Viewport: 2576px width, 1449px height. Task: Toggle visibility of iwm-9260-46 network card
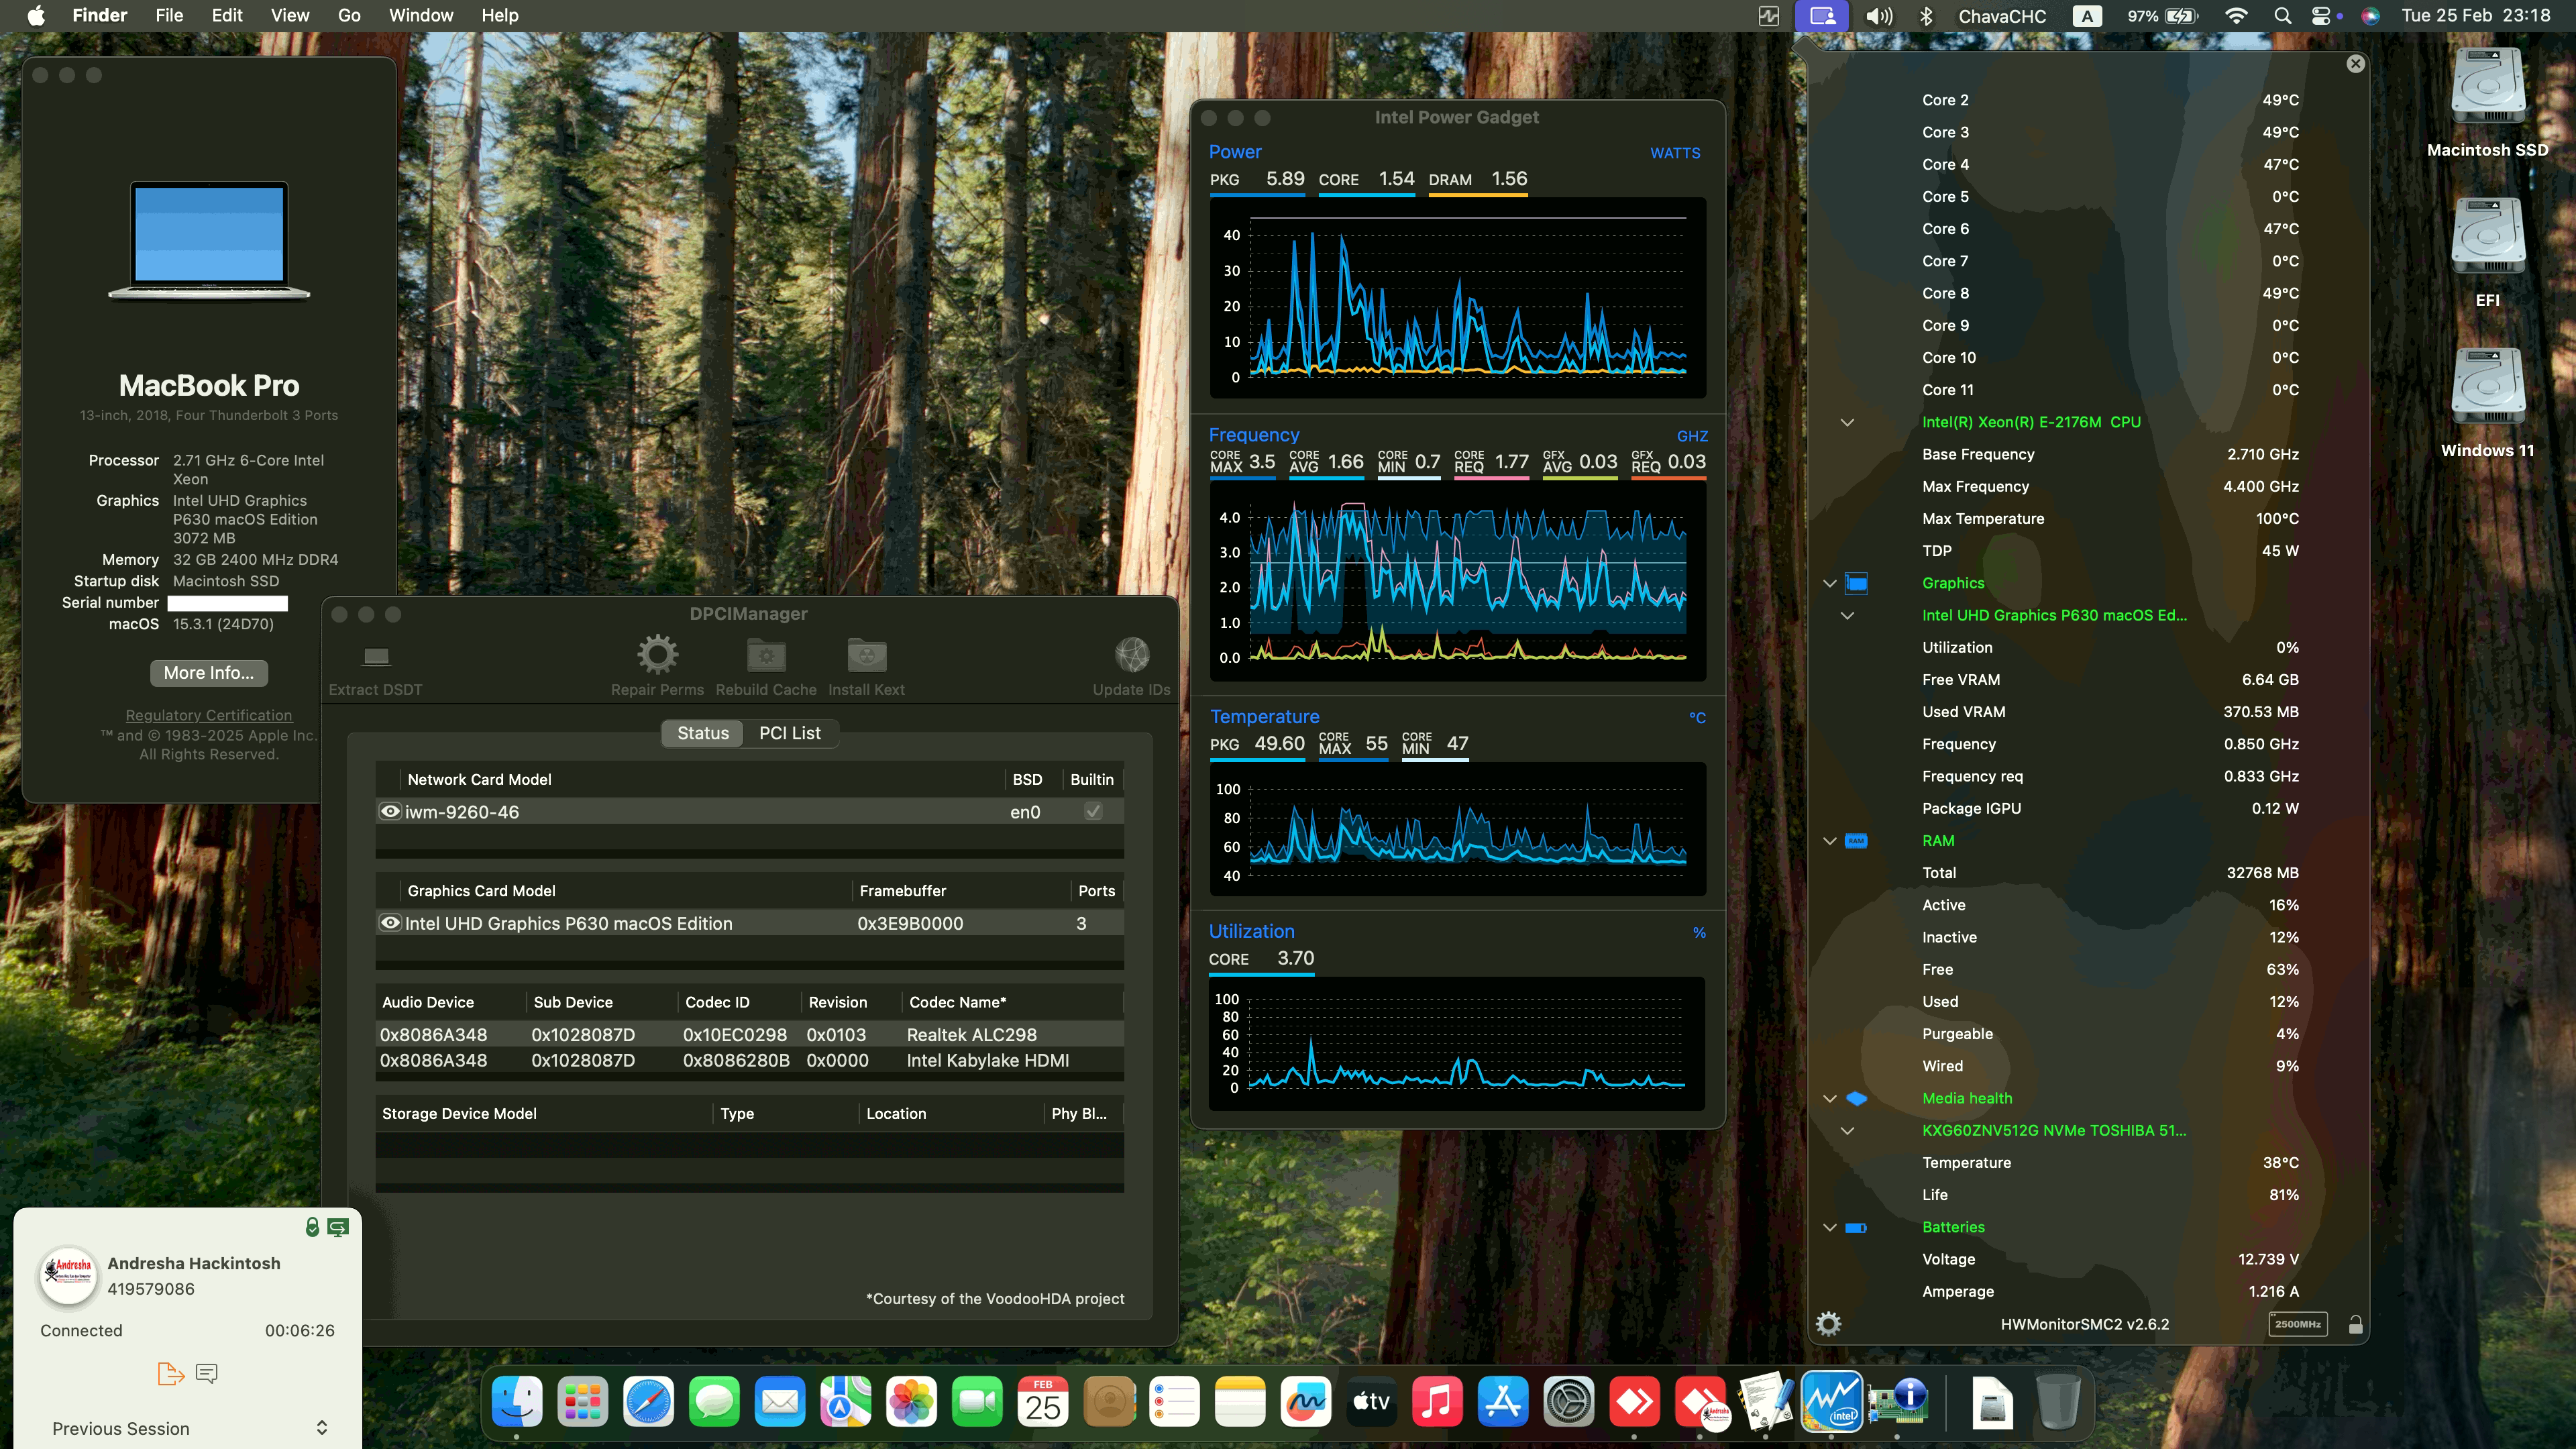[390, 811]
